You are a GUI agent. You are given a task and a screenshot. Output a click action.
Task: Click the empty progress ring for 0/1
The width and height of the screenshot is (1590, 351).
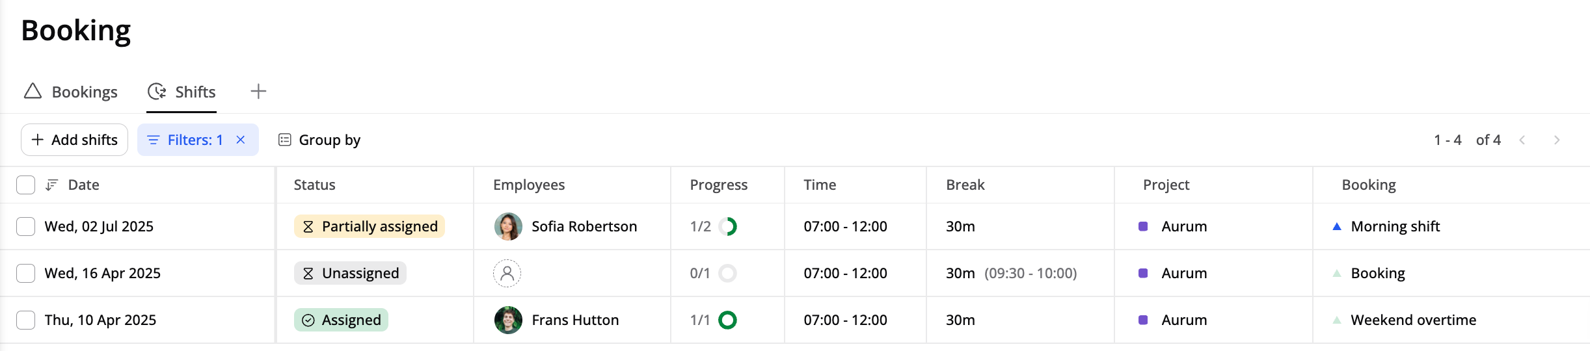coord(727,274)
